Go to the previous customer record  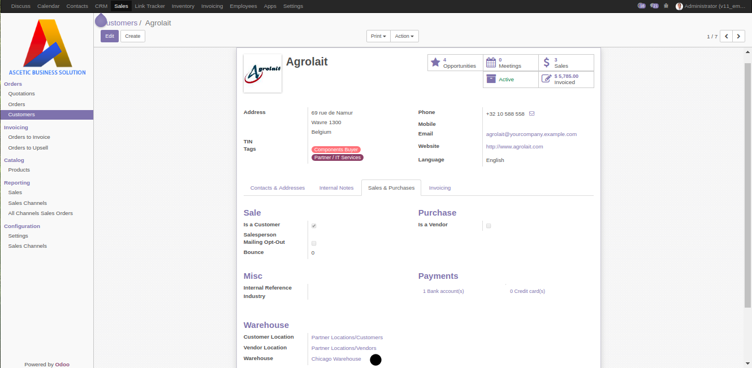click(726, 36)
